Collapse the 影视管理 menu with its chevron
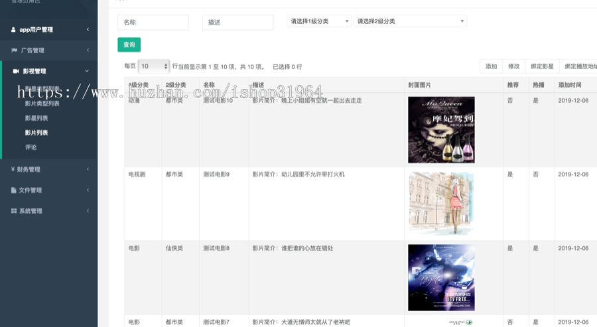The width and height of the screenshot is (597, 327). pos(87,71)
